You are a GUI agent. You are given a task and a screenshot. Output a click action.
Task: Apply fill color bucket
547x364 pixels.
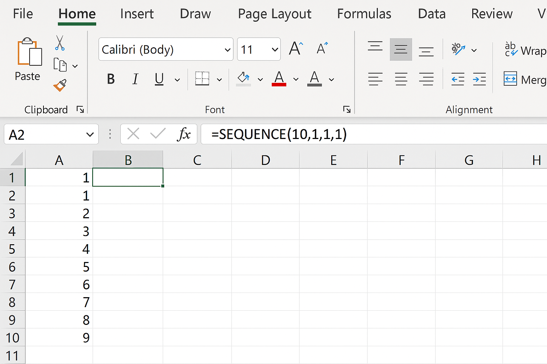tap(244, 79)
